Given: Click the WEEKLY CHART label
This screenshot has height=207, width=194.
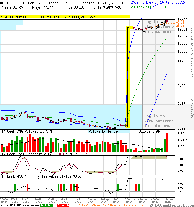Looking at the screenshot, I should (150, 132).
